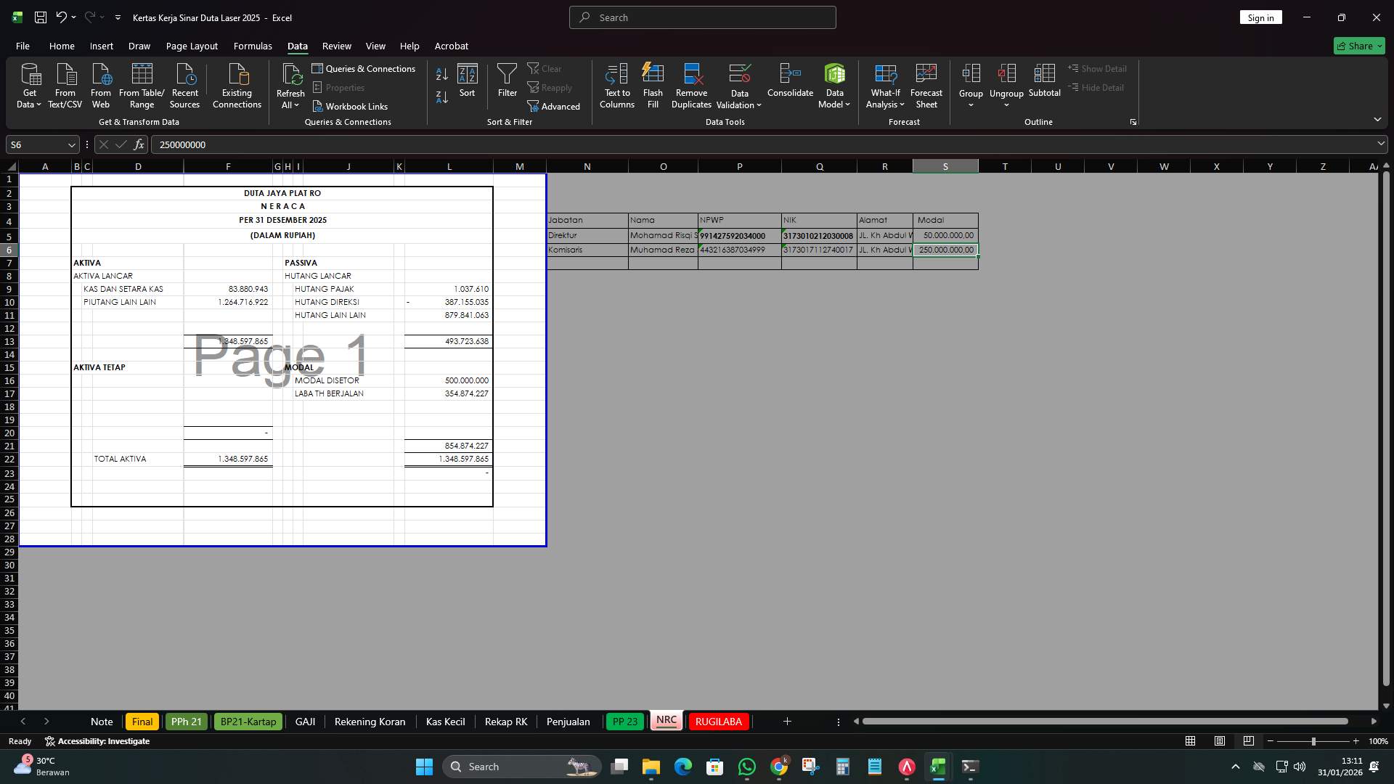Screen dimensions: 1394x784
Task: Open the Rekening Koran sheet
Action: click(x=369, y=722)
